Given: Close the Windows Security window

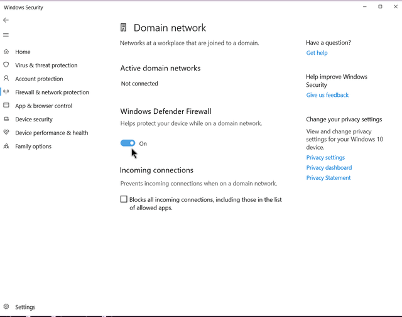Looking at the screenshot, I should tap(396, 7).
